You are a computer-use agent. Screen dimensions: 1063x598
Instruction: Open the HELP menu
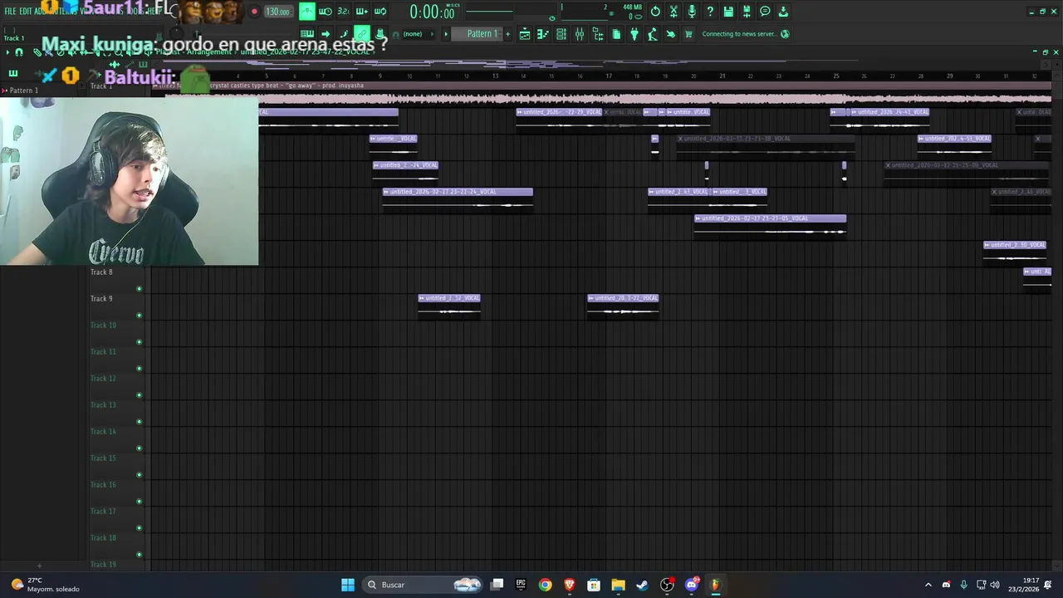155,12
